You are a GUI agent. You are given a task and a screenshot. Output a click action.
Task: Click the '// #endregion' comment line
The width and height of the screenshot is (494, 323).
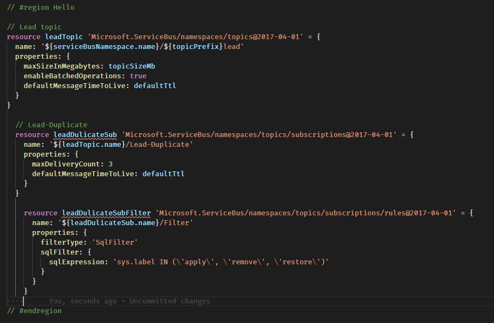pyautogui.click(x=34, y=310)
